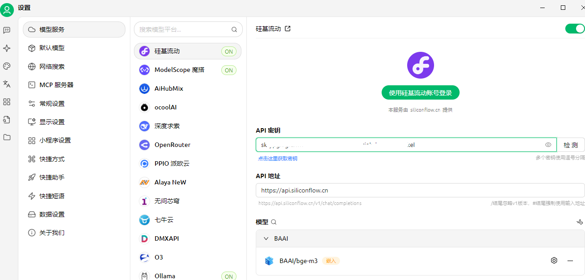Open 快捷方式 settings section
Screen dimensions: 585x280
pos(74,159)
